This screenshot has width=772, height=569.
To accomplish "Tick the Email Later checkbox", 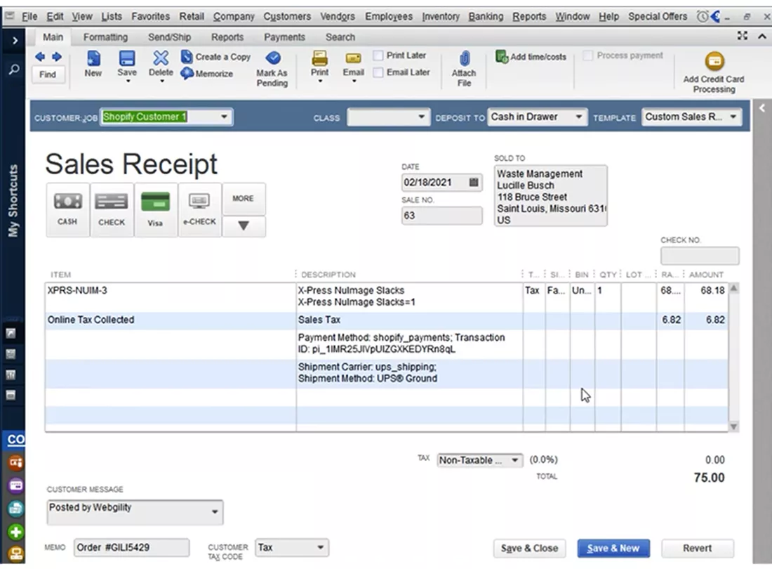I will 378,72.
